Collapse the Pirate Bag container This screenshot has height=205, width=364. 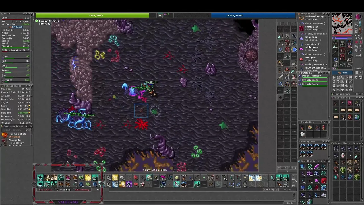326,122
